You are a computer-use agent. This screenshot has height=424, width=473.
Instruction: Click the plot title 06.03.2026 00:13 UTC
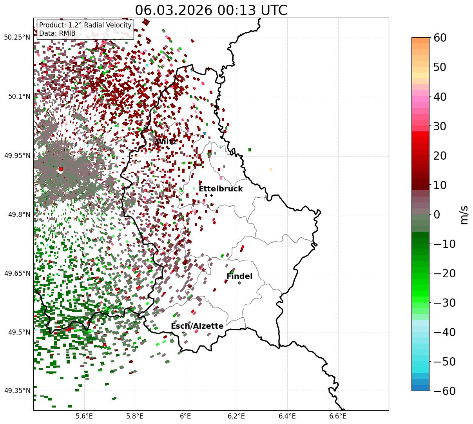point(211,10)
